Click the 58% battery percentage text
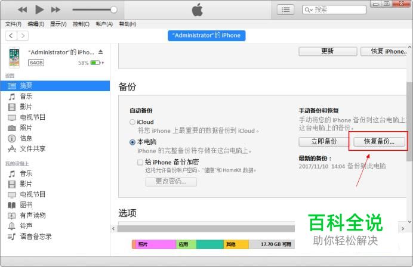Screen dimensions: 413x267 pos(83,63)
